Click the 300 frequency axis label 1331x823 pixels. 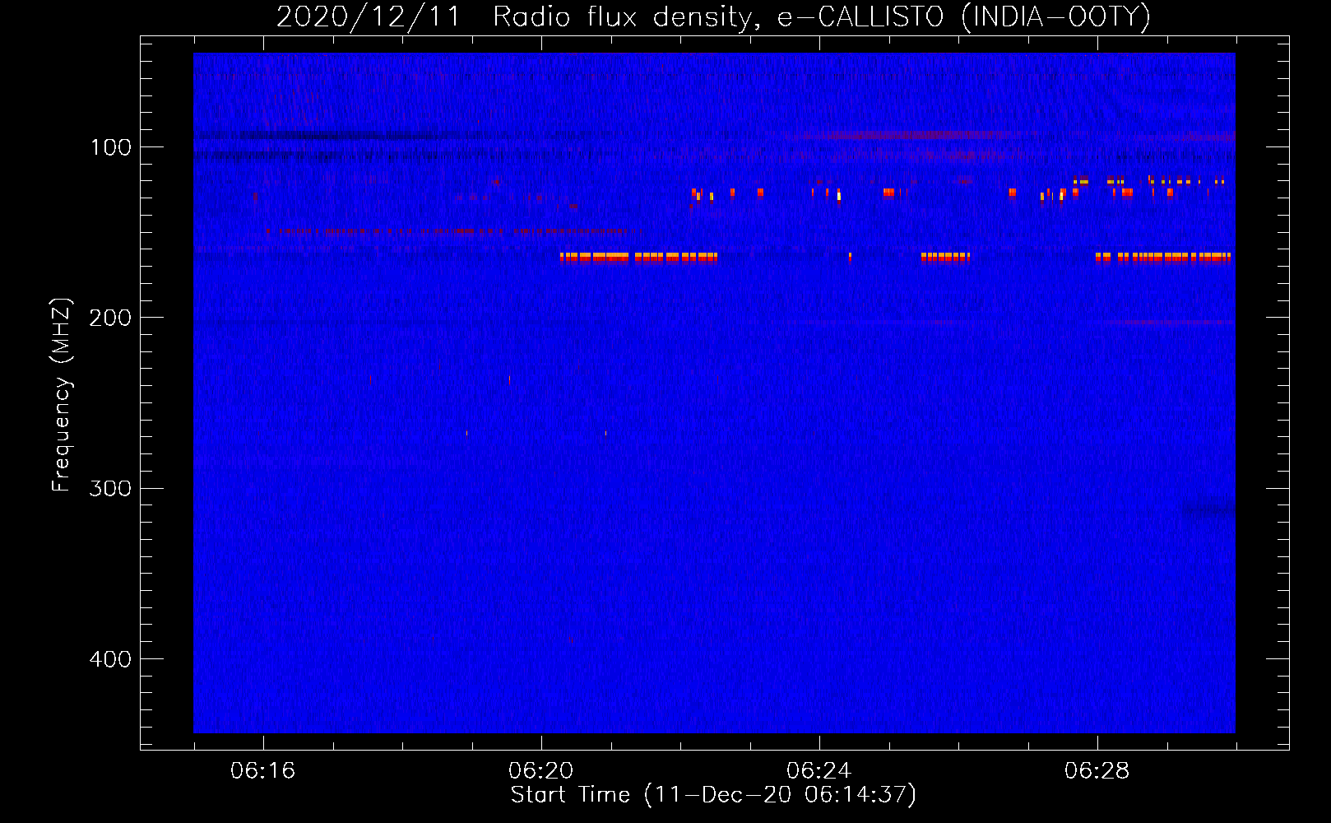[110, 488]
